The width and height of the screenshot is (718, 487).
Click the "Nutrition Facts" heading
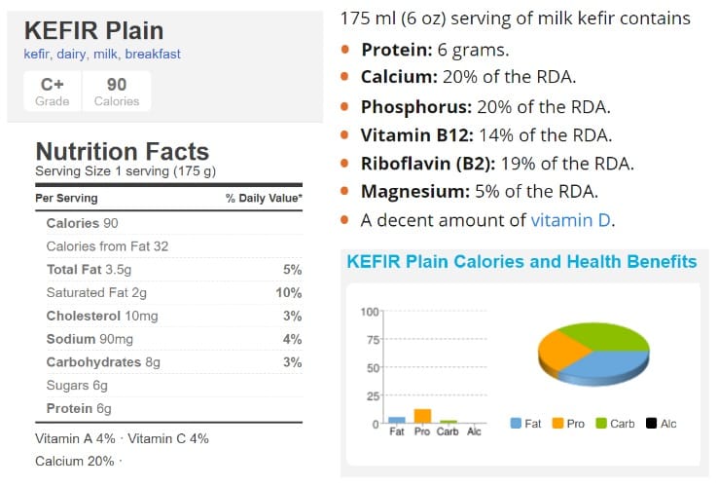[122, 152]
